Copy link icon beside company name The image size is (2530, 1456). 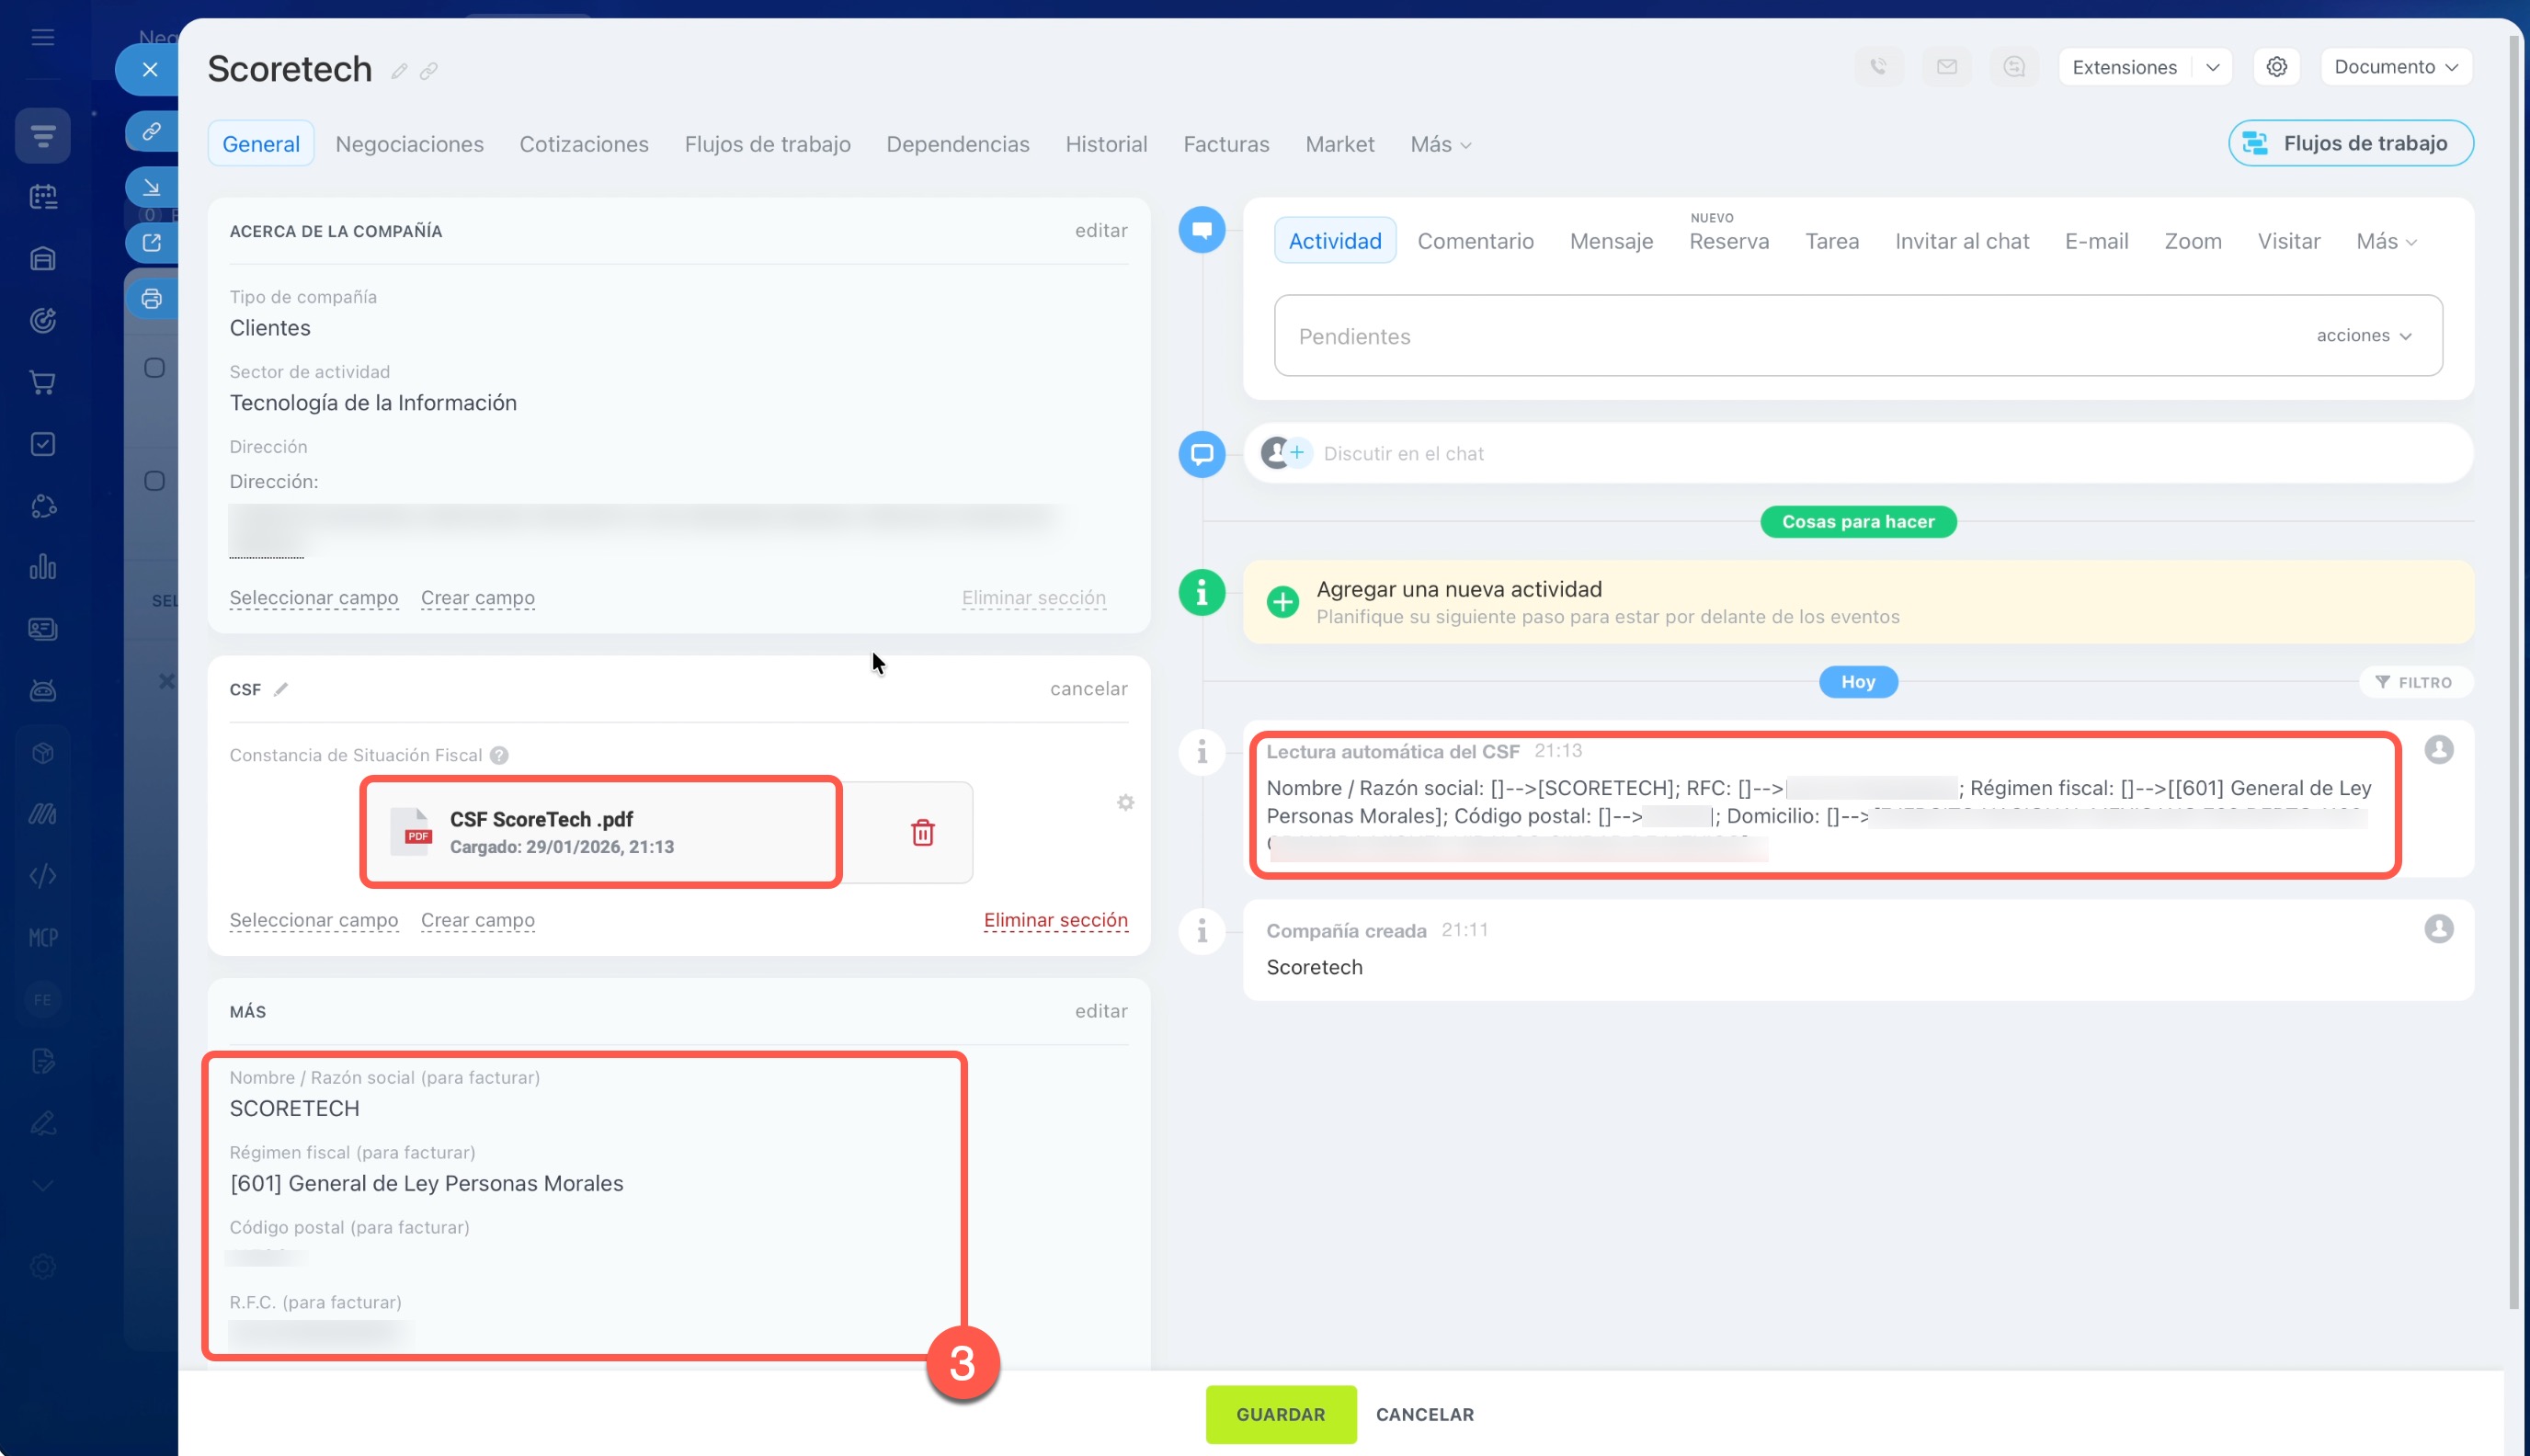click(429, 71)
